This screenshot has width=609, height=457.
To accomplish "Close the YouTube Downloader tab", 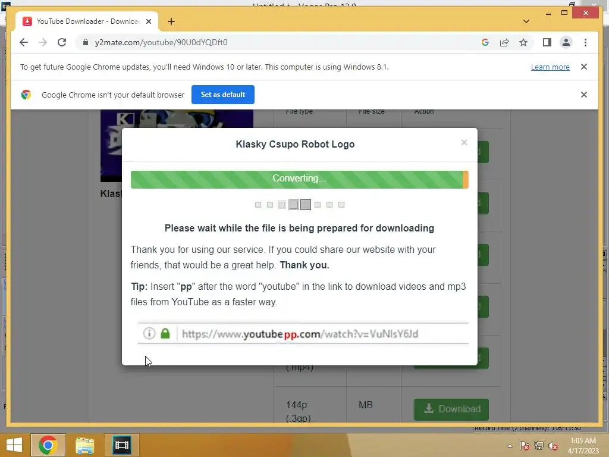I will point(148,21).
